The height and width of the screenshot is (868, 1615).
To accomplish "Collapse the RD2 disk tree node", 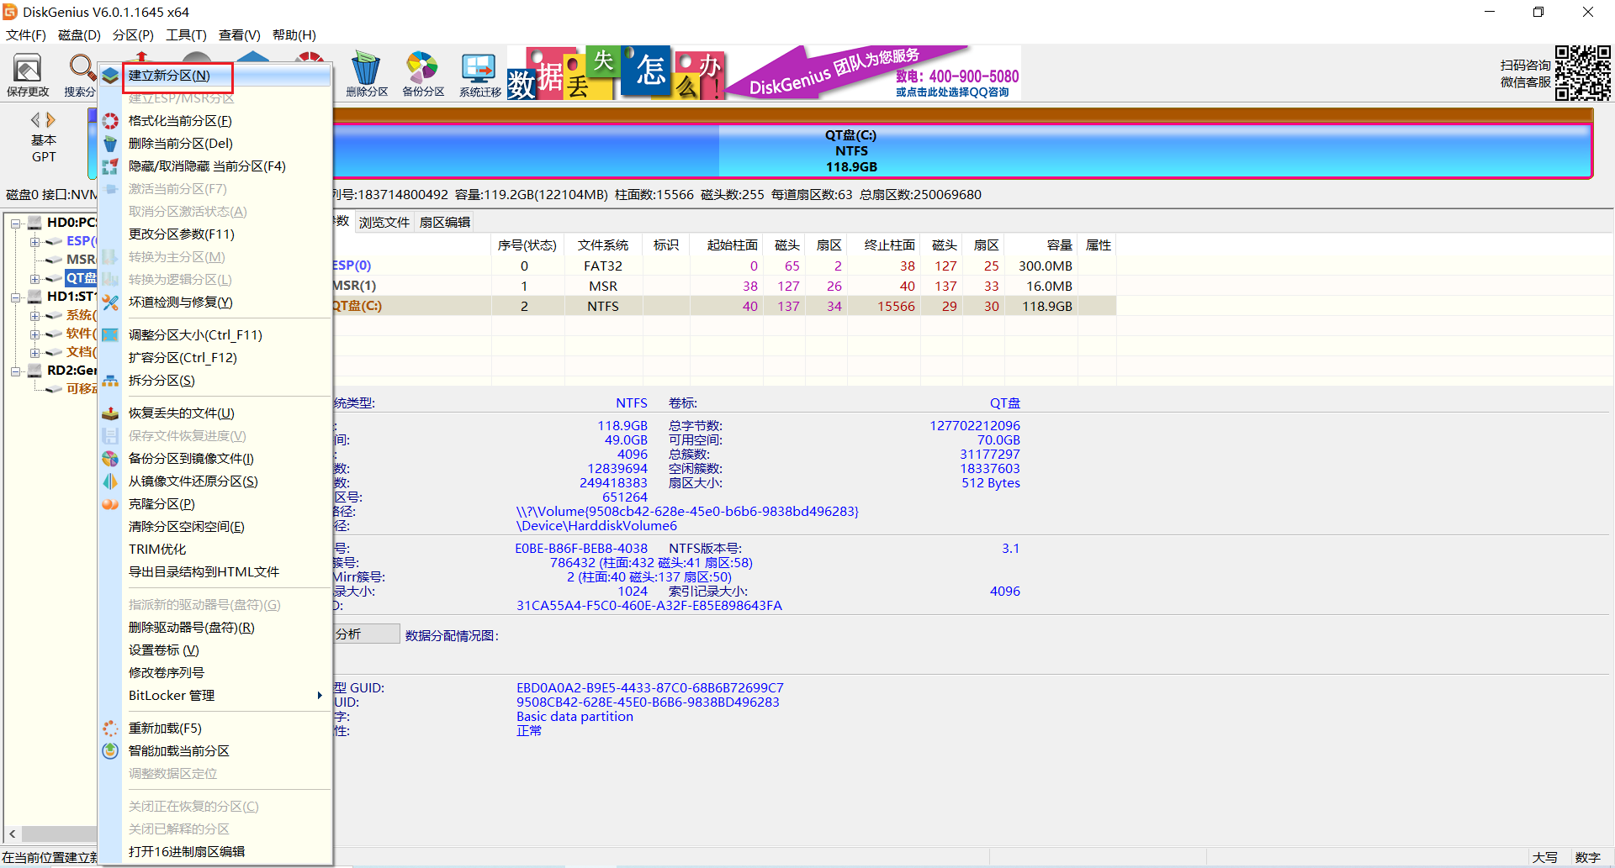I will point(16,371).
